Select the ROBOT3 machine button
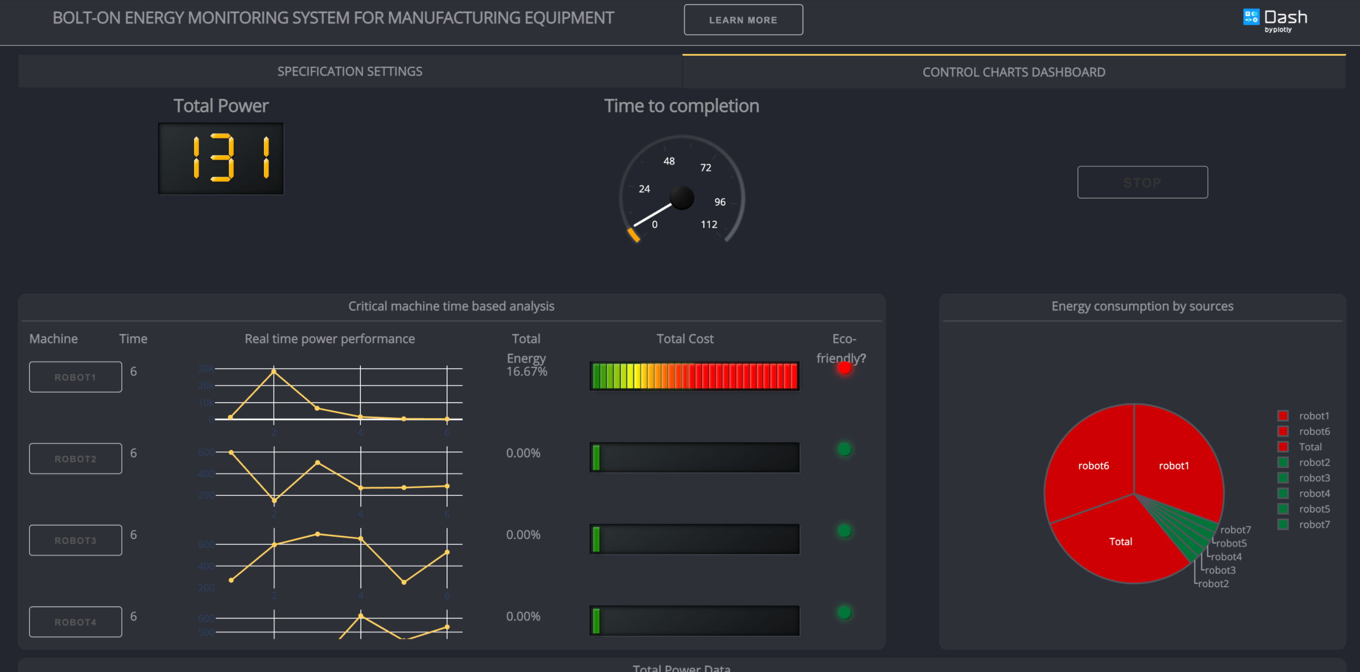 75,540
